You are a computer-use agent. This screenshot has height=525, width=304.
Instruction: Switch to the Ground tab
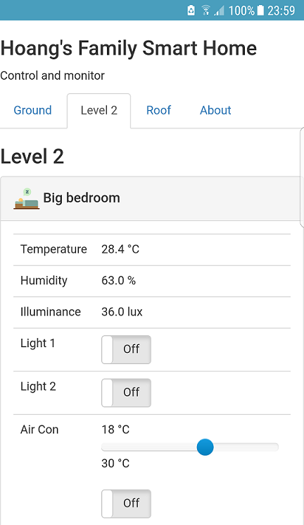(x=33, y=110)
